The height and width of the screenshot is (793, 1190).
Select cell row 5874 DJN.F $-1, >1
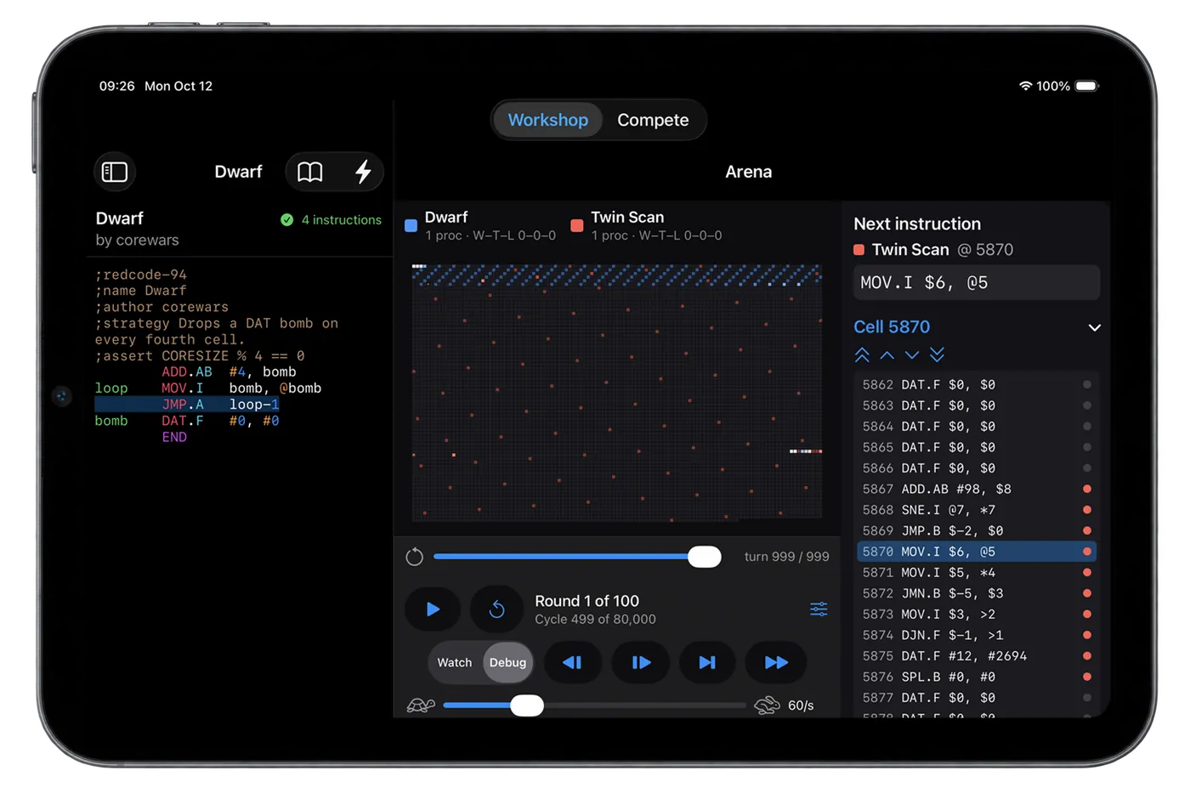pos(977,635)
